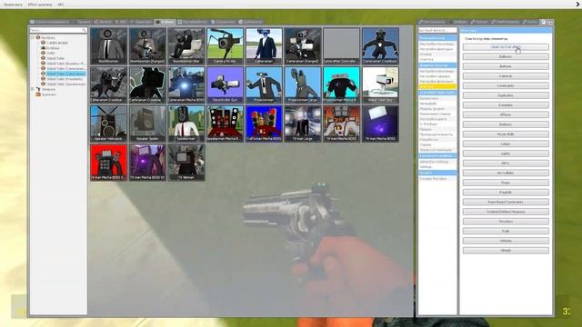The width and height of the screenshot is (582, 327).
Task: Clean up Cameras
Action: coord(506,76)
